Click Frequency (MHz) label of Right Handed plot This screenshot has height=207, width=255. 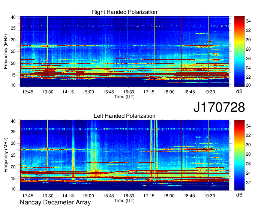[6, 51]
